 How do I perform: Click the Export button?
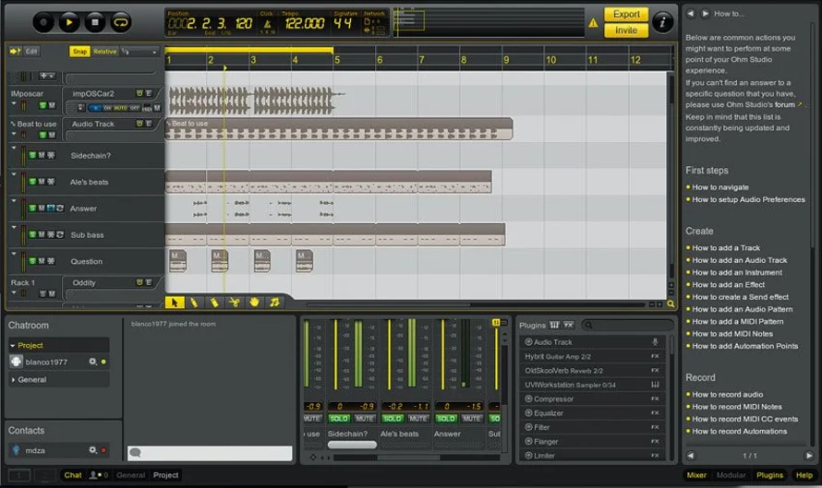pyautogui.click(x=626, y=14)
